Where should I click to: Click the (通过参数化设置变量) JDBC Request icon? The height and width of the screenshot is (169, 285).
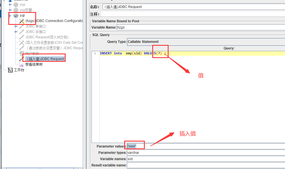(22, 48)
